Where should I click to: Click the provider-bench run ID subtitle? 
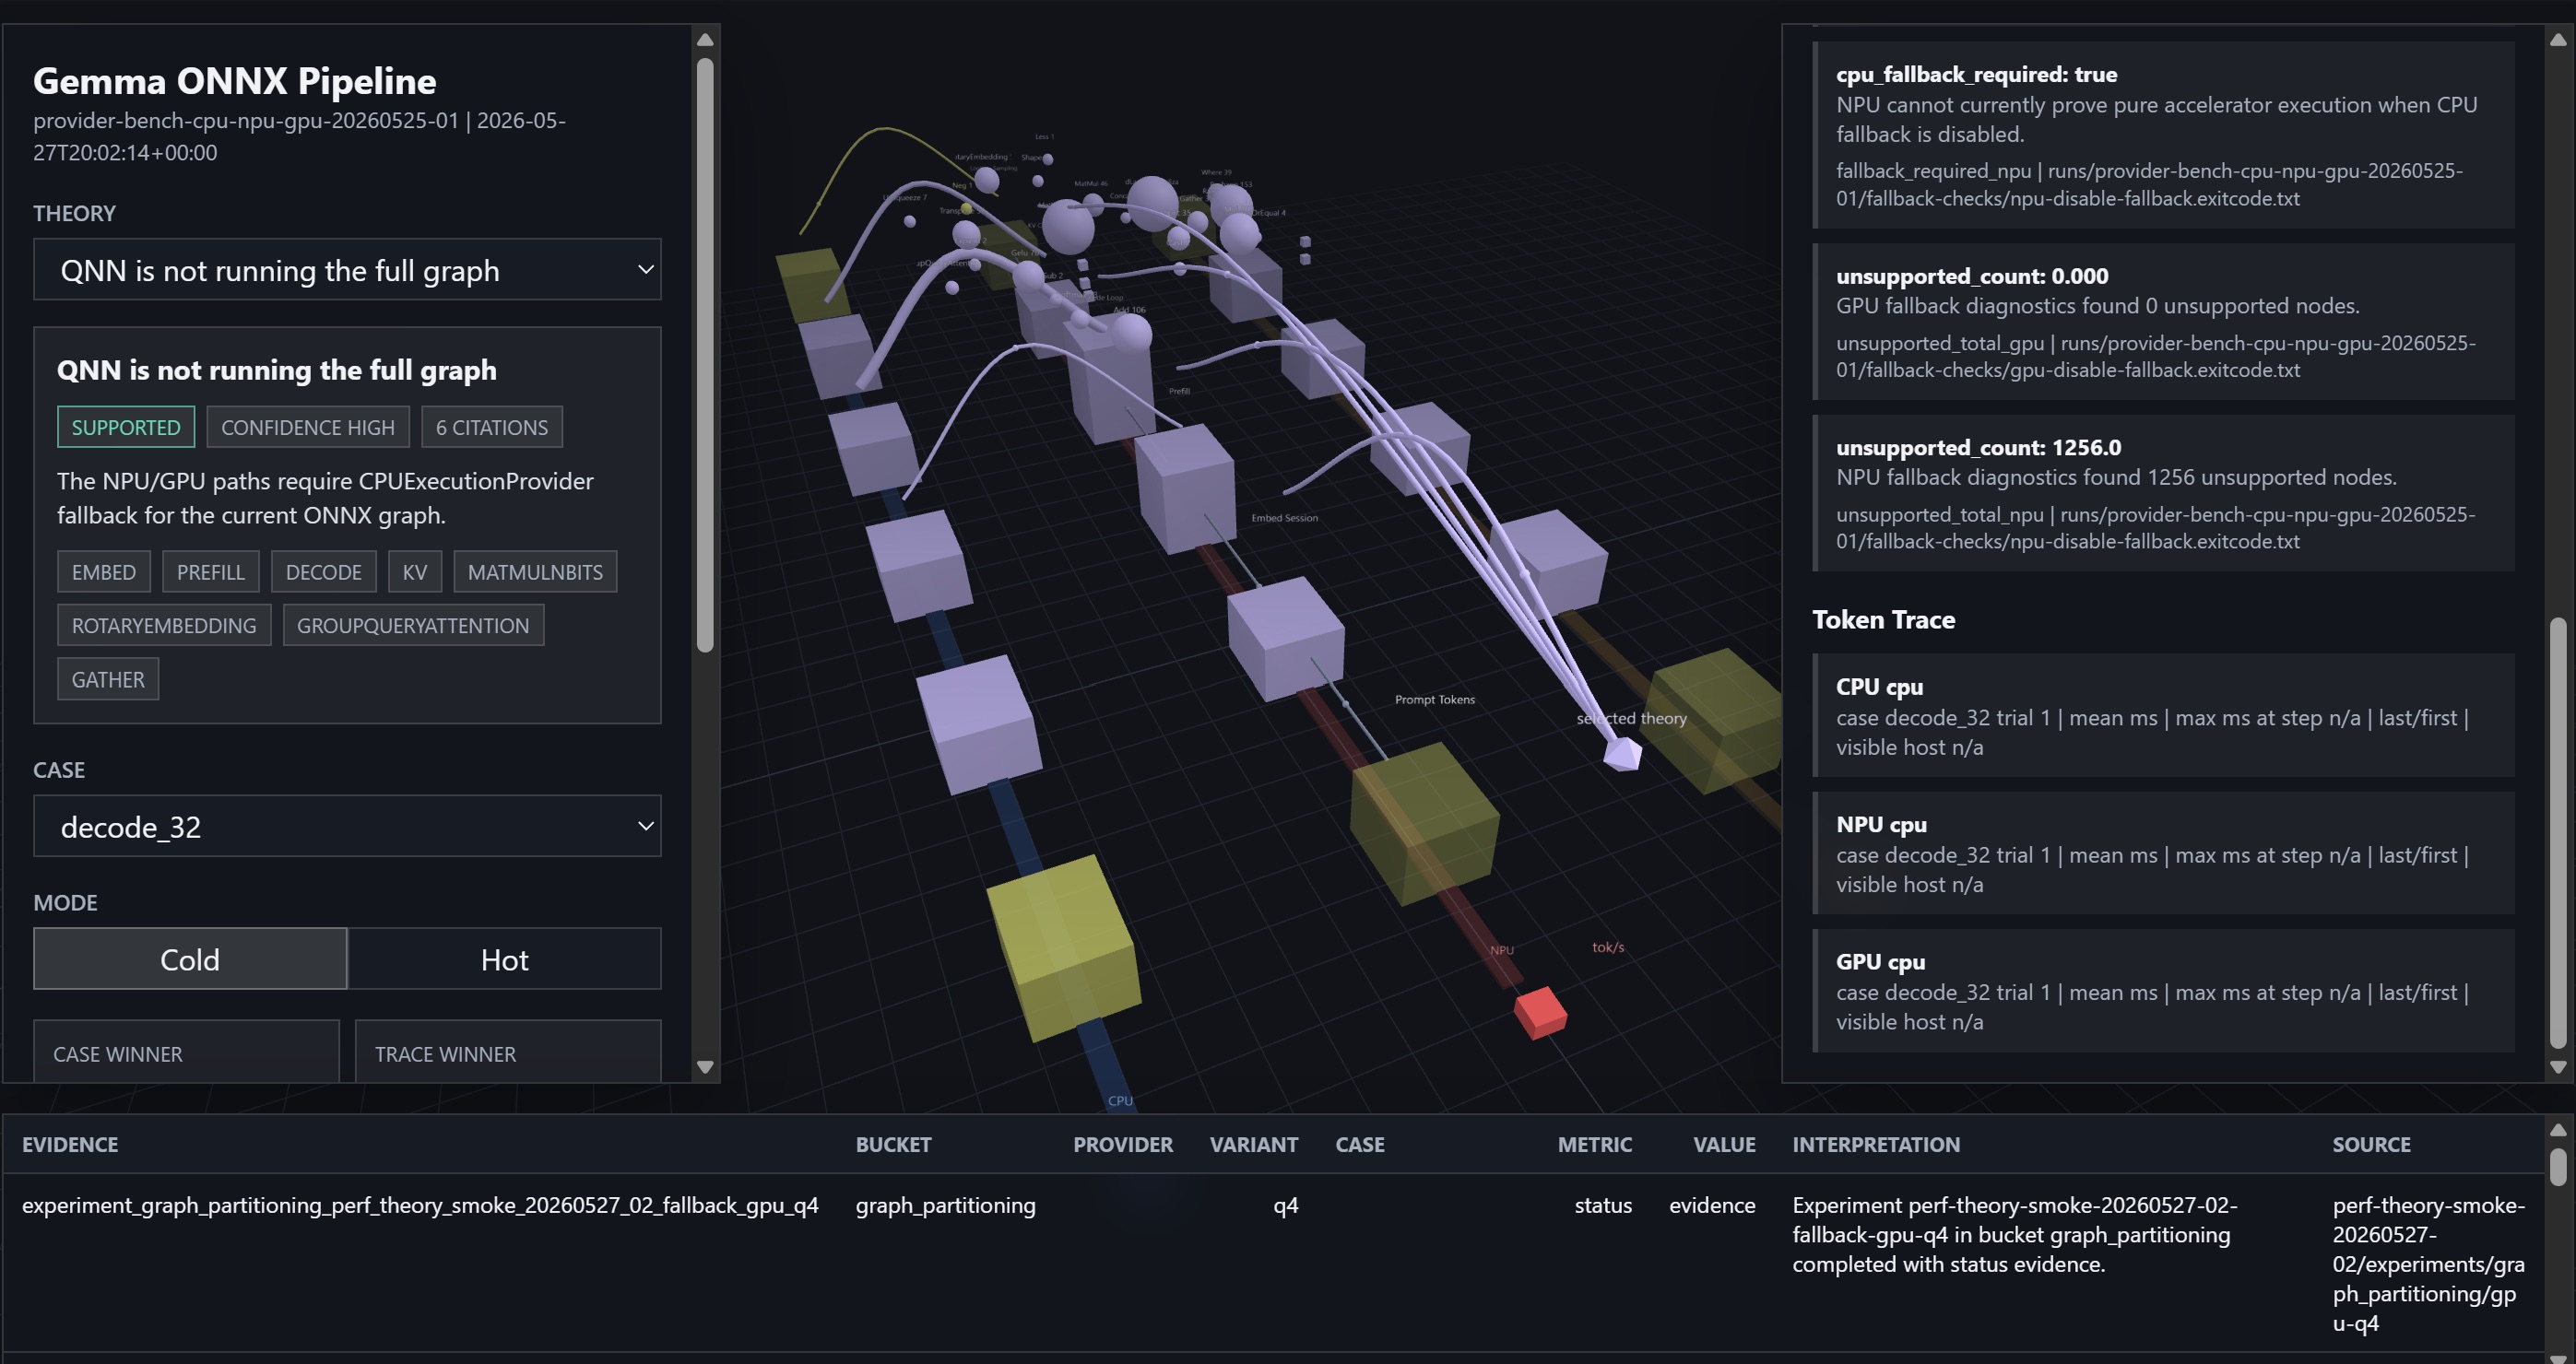(299, 135)
